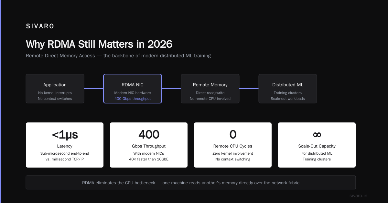388x203 pixels.
Task: Click 'Modern NIC hardware' text
Action: [x=133, y=93]
